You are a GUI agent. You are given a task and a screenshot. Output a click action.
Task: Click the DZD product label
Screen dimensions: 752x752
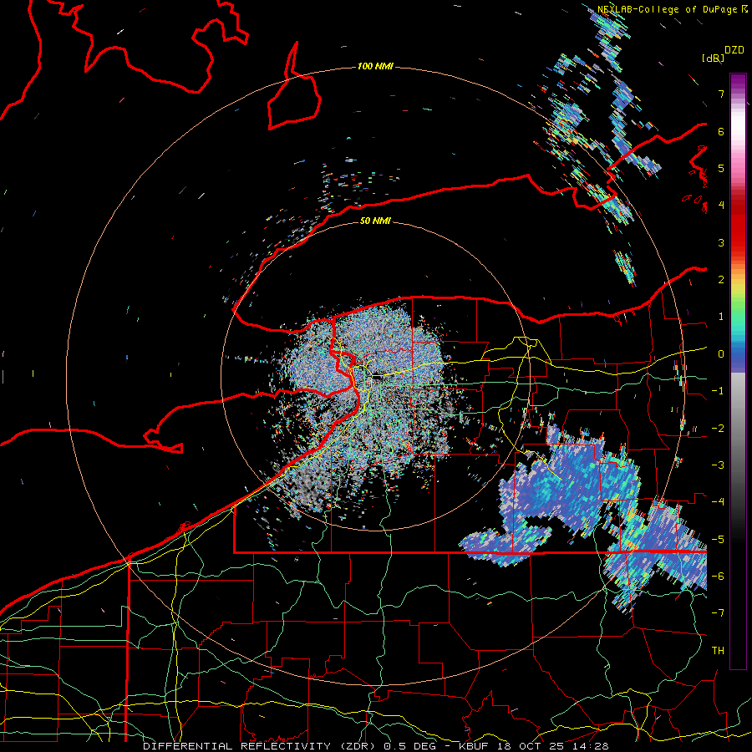pyautogui.click(x=734, y=50)
